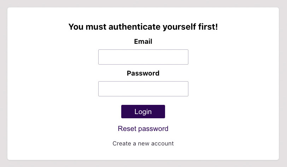The width and height of the screenshot is (287, 167).
Task: Activate the first text input on the form
Action: point(143,57)
